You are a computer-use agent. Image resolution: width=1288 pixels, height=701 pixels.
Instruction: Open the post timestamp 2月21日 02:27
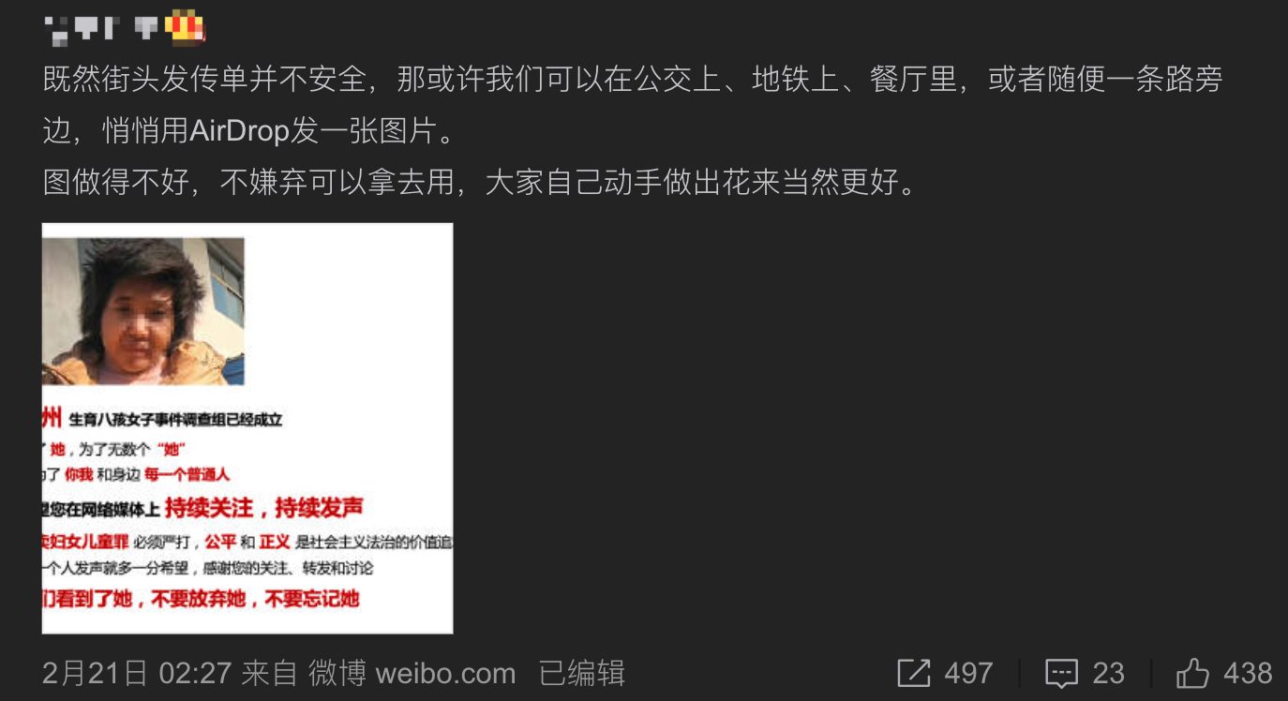pyautogui.click(x=137, y=673)
